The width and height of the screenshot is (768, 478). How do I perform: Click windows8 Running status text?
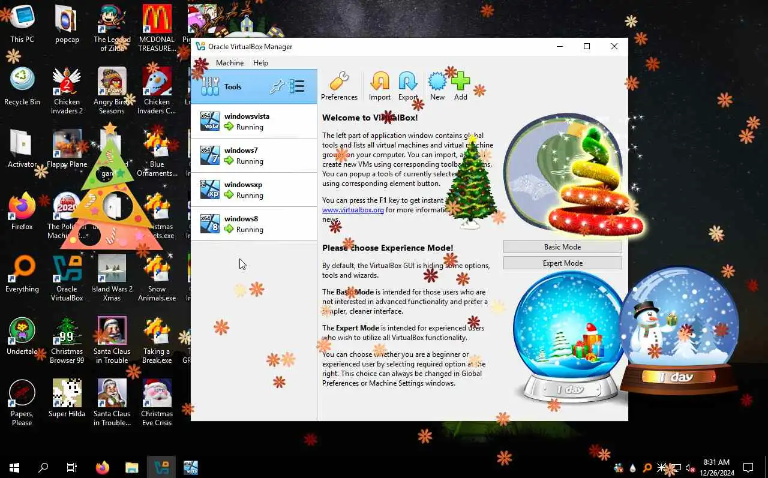(250, 230)
